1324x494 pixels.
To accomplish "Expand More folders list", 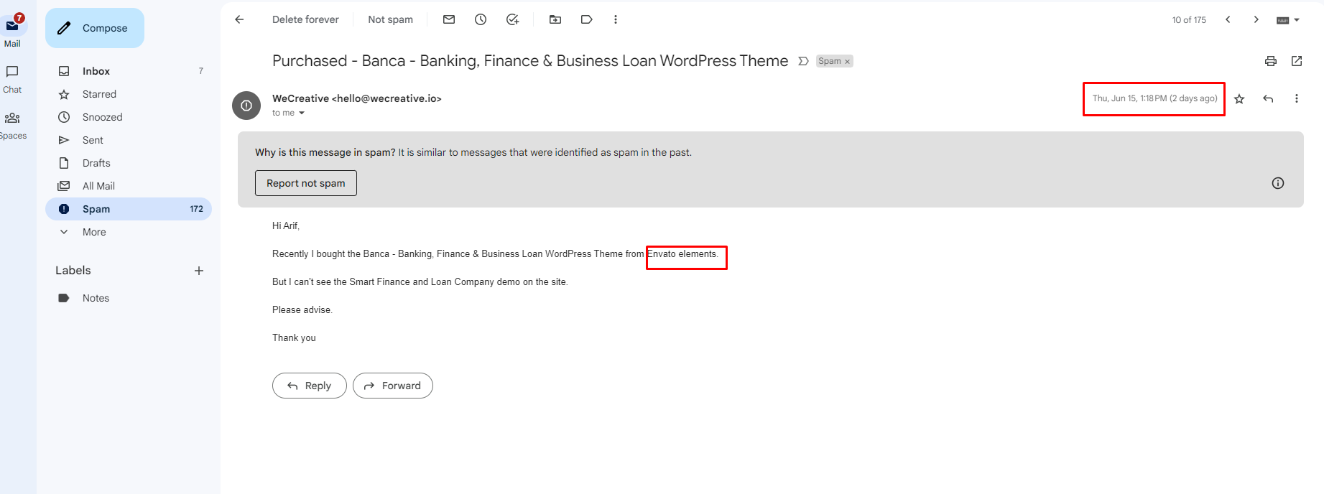I will pos(129,232).
